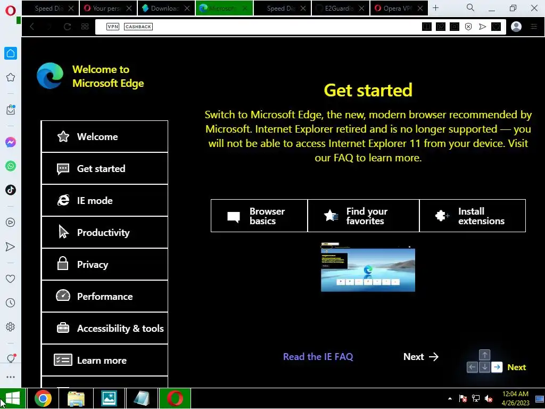Open the Opera main menu logo

pos(11,11)
